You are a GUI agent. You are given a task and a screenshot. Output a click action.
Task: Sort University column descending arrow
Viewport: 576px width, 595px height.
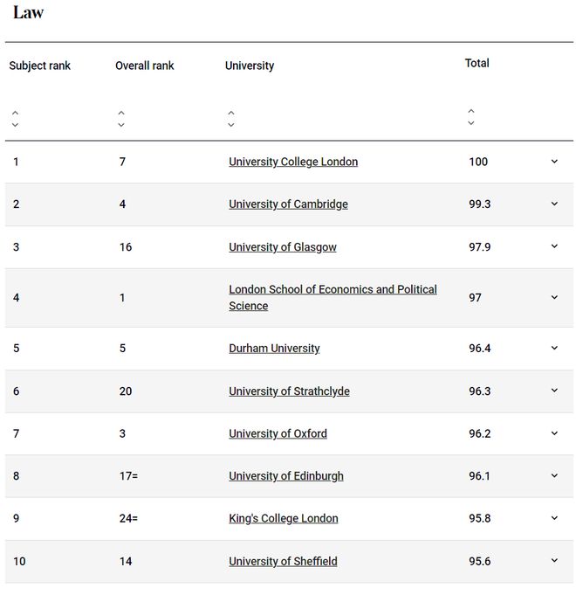(x=231, y=125)
